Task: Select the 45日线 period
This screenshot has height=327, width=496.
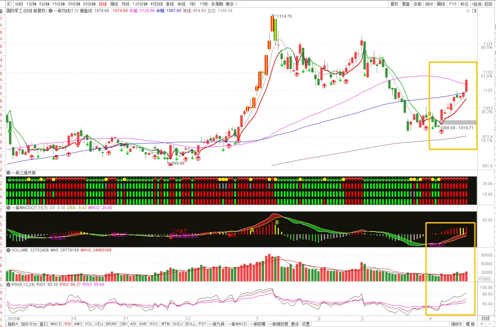Action: click(157, 4)
